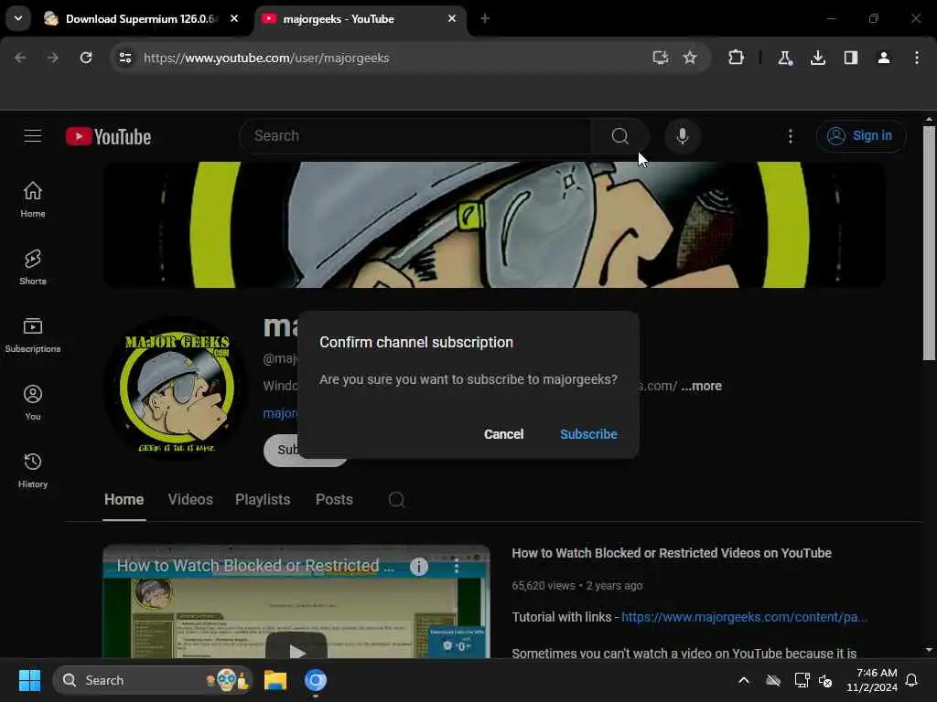
Task: Close the majorgeeks YouTube tab
Action: (x=452, y=18)
